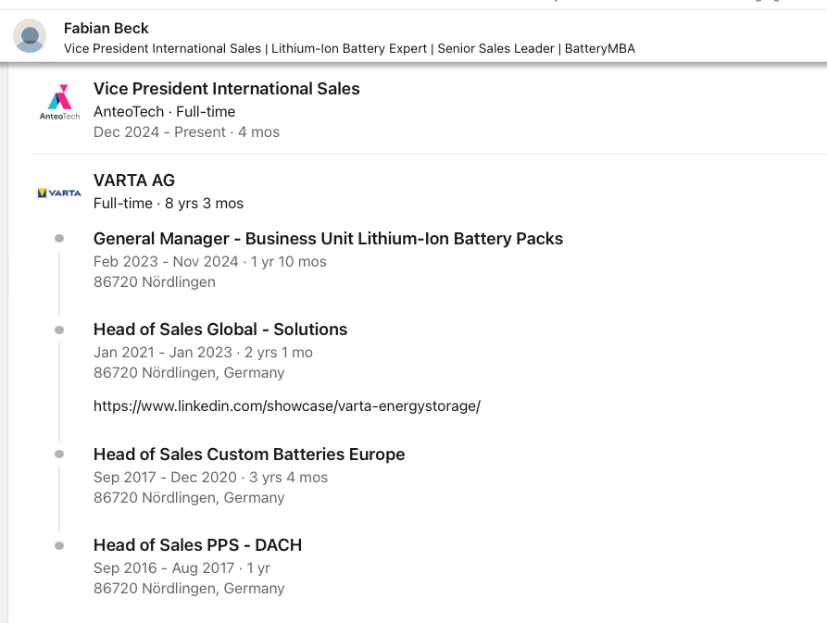Click the General Manager timeline bullet
827x623 pixels.
(59, 239)
